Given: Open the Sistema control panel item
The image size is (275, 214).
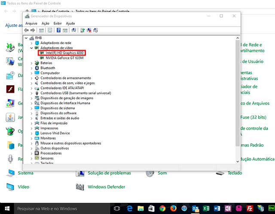Looking at the screenshot, I should pos(25,173).
